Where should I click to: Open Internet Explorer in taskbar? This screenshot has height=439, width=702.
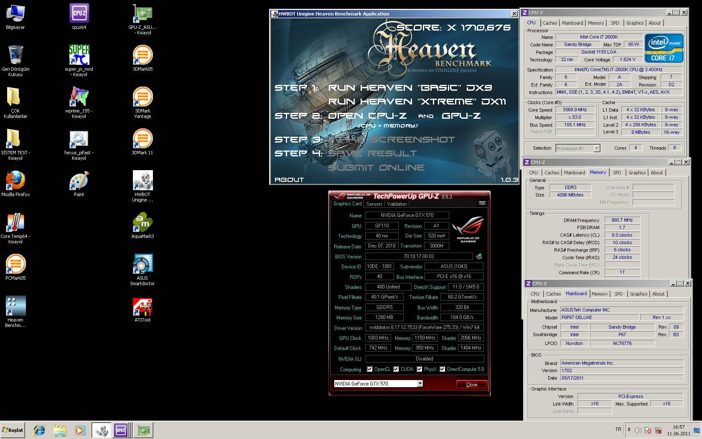click(x=39, y=430)
